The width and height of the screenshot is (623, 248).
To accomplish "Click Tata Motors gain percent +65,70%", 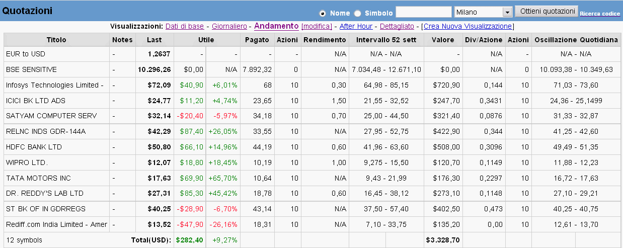I will pyautogui.click(x=224, y=178).
